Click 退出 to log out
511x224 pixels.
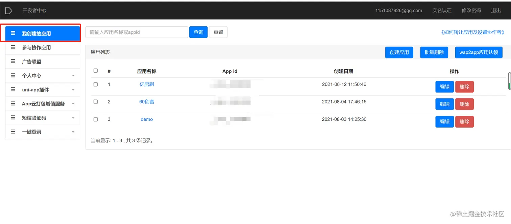click(496, 10)
